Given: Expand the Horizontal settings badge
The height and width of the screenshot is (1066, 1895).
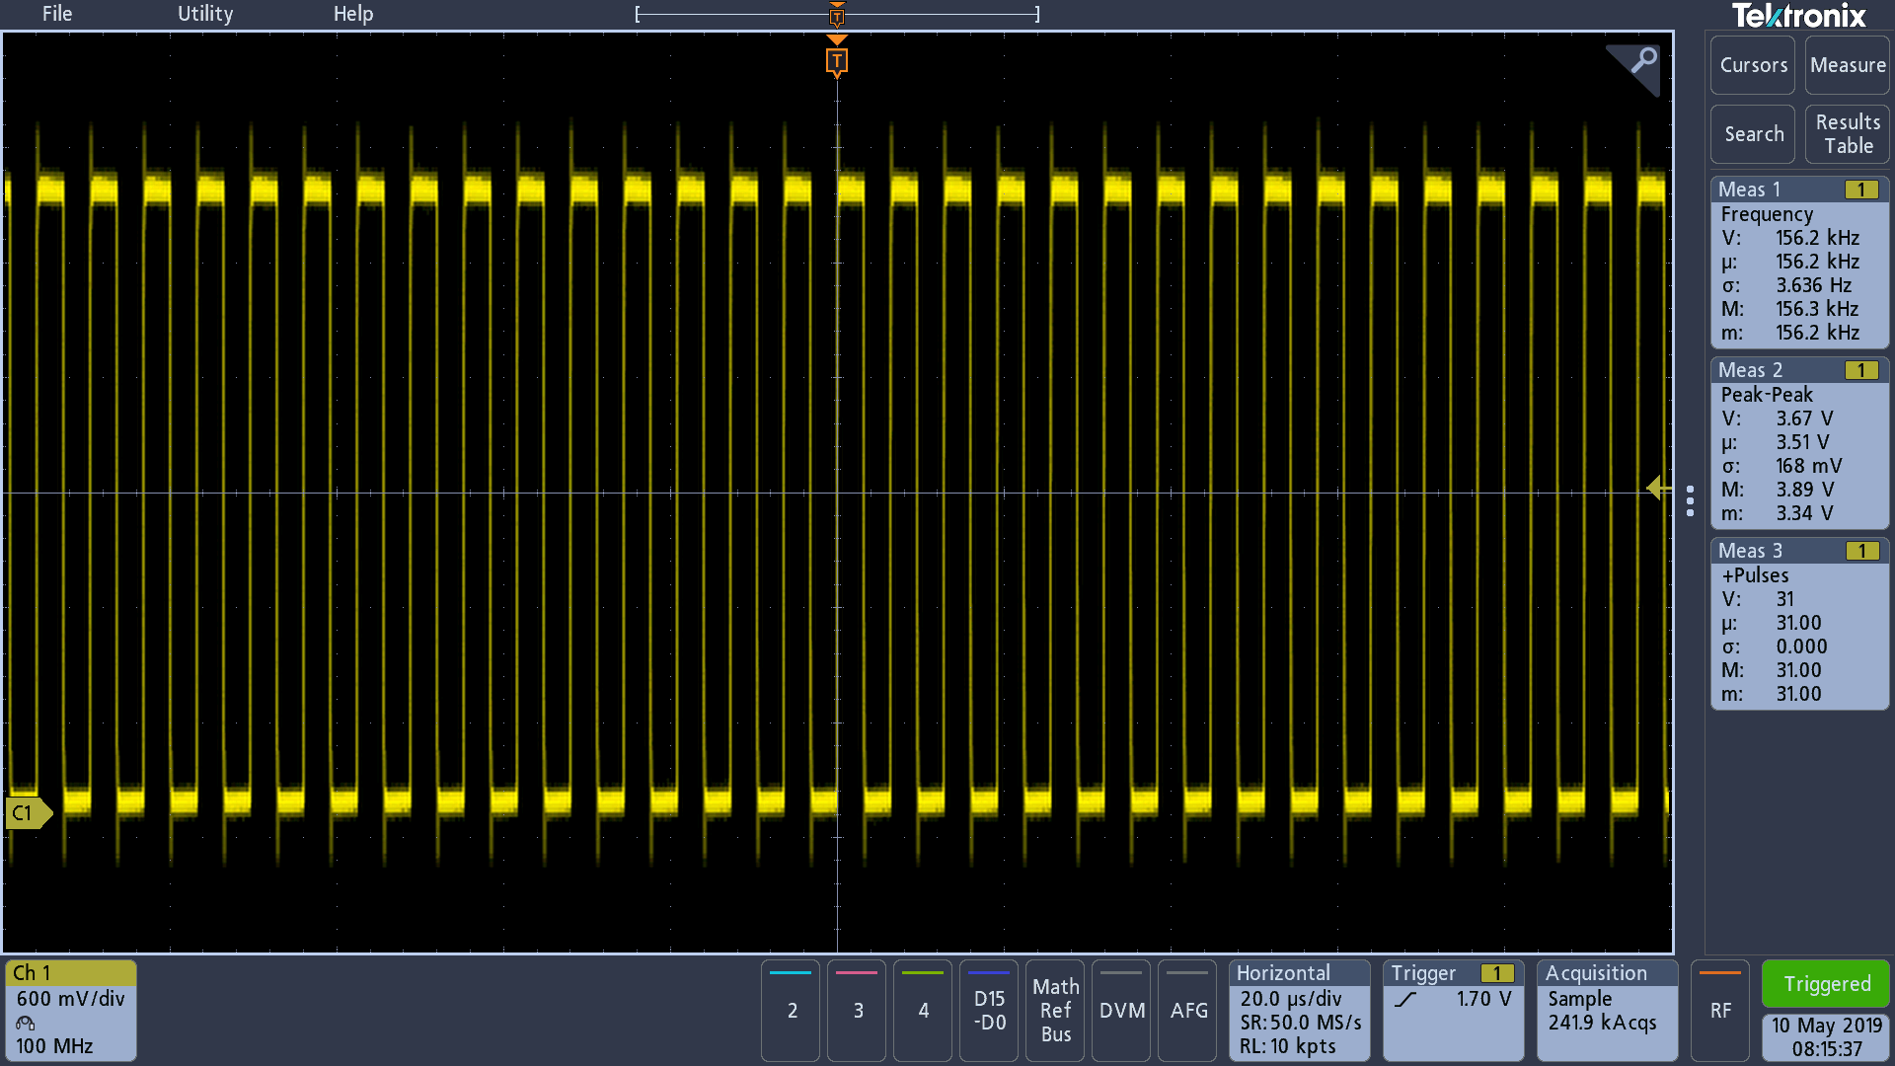Looking at the screenshot, I should point(1299,1010).
